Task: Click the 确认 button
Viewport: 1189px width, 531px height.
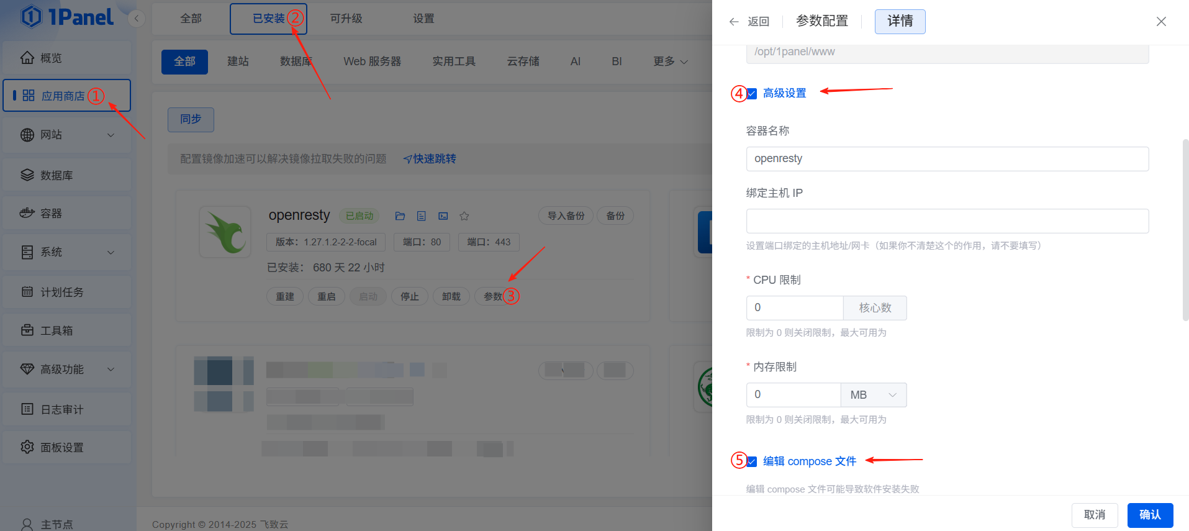Action: tap(1150, 515)
